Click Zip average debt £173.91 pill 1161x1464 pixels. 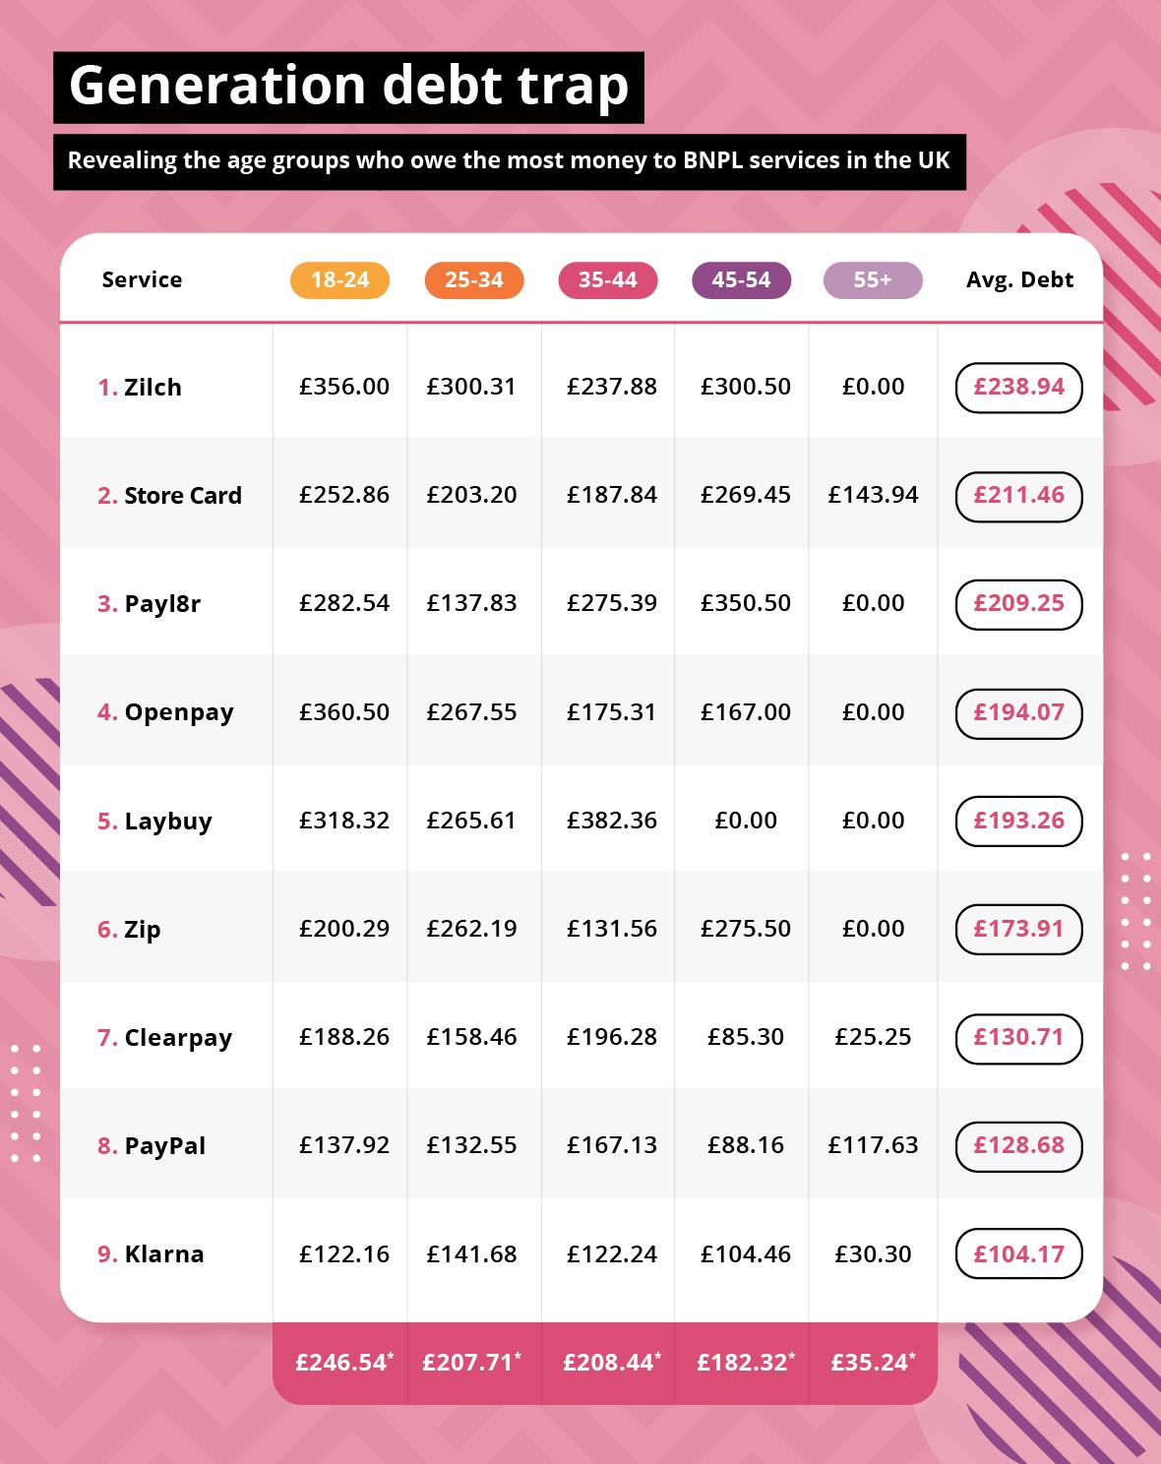[1018, 929]
